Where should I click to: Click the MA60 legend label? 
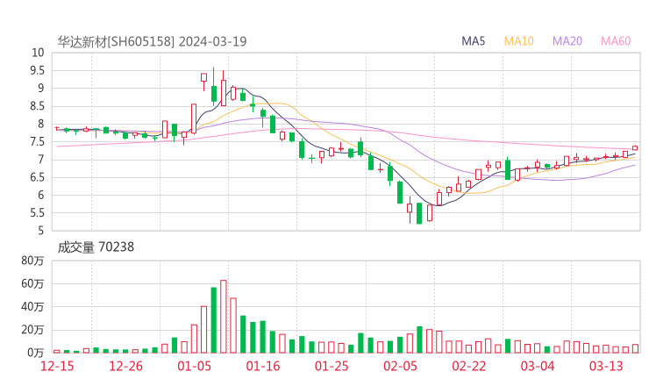(x=616, y=41)
